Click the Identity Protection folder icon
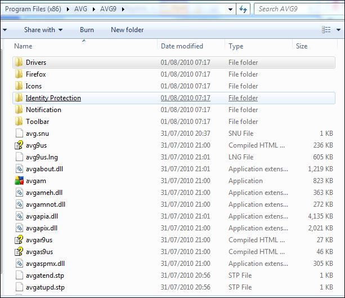345x298 pixels. [19, 98]
